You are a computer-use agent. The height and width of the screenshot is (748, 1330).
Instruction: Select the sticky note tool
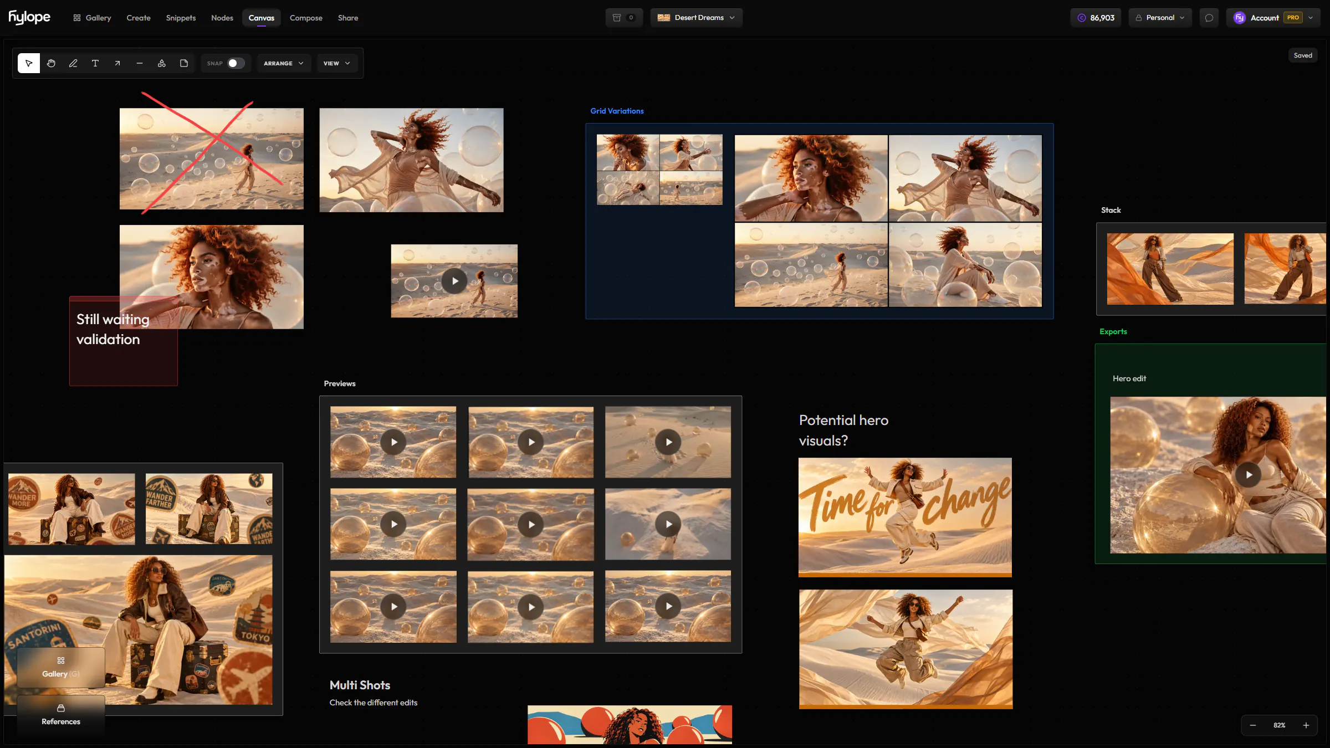(x=184, y=63)
